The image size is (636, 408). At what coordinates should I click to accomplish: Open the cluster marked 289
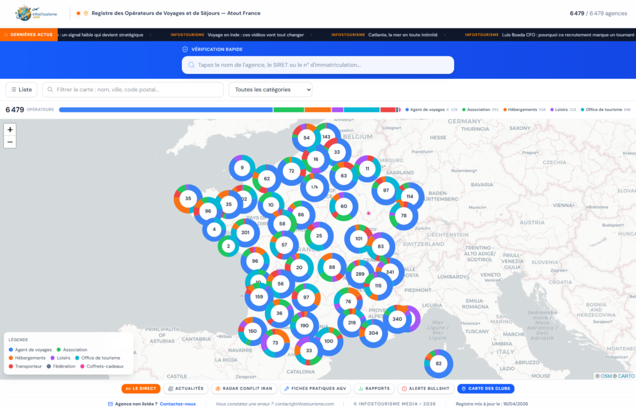360,274
